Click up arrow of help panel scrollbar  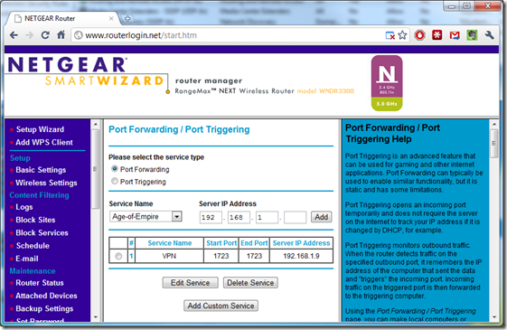click(x=494, y=124)
